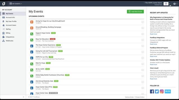Open Twitter follow icon
Image resolution: width=179 pixels, height=100 pixels.
pos(157,91)
